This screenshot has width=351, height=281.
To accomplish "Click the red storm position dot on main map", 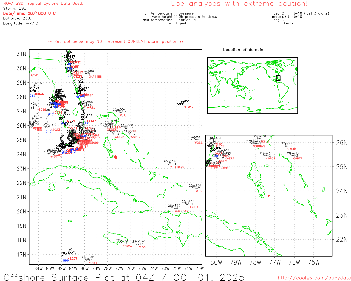I will point(116,157).
